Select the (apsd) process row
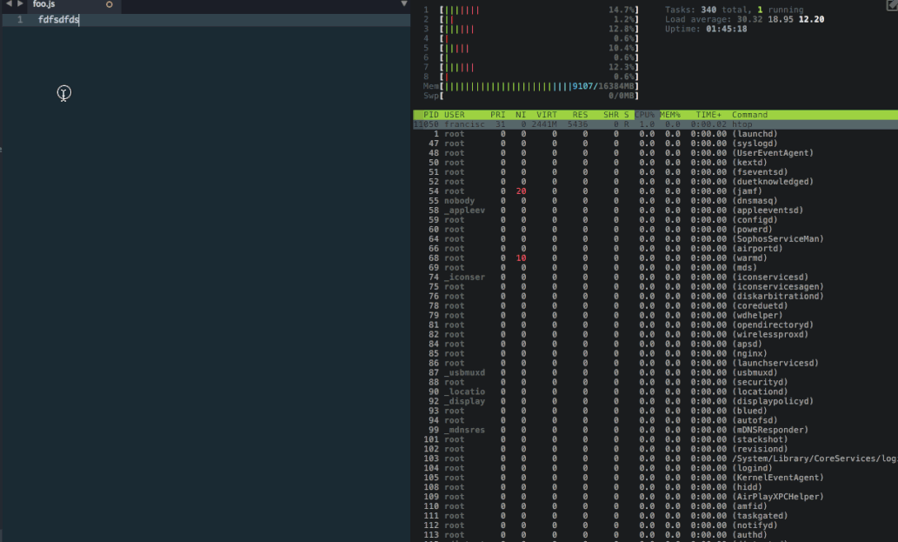Image resolution: width=898 pixels, height=542 pixels. [655, 344]
